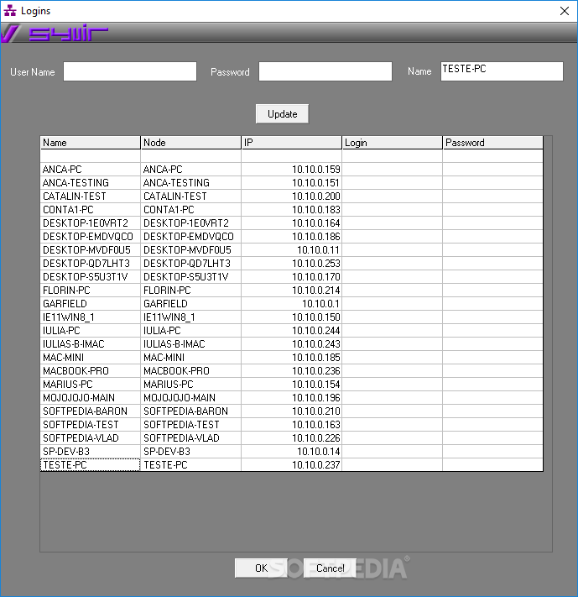Select DESKTOP-MVDF0U5 in Name column
Viewport: 578px width, 597px height.
pos(91,249)
